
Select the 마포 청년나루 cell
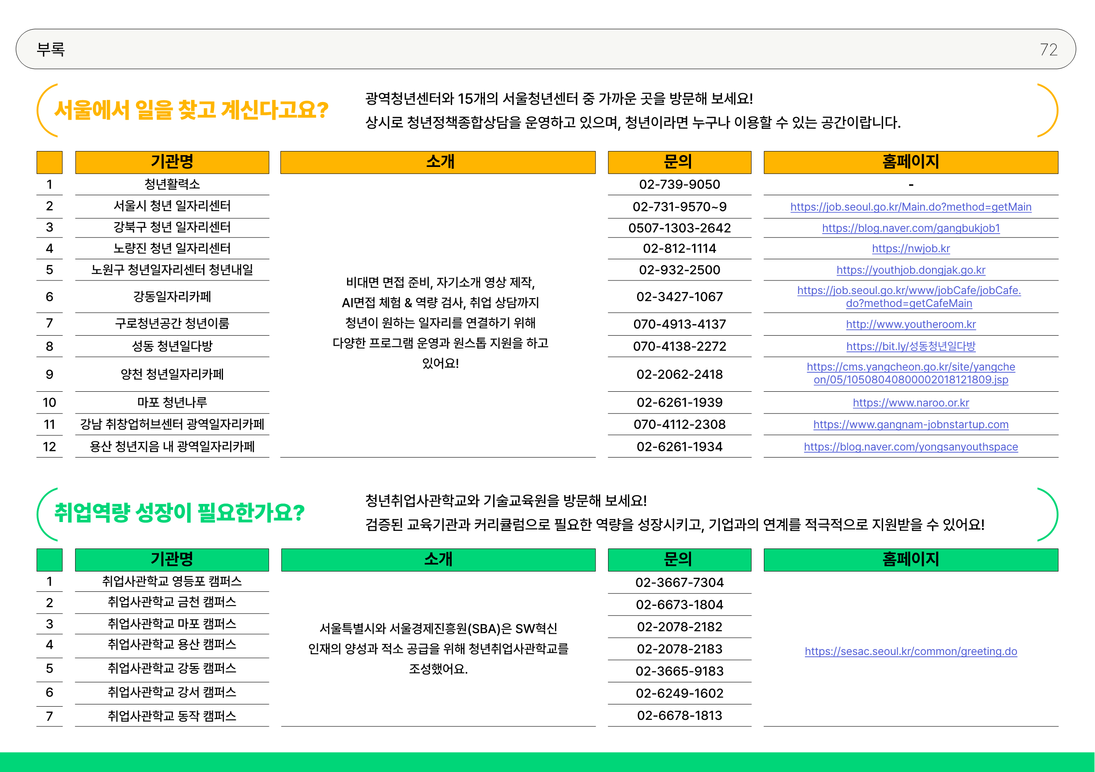[172, 403]
